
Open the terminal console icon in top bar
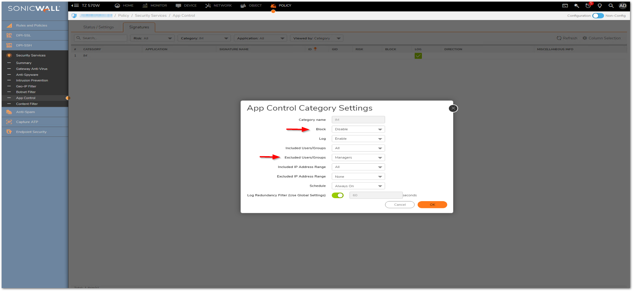[565, 6]
